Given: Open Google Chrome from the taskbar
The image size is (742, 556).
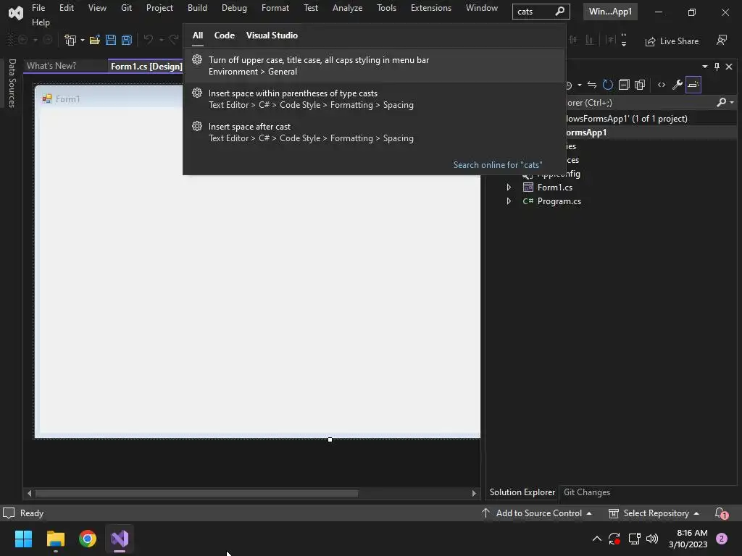Looking at the screenshot, I should (88, 539).
